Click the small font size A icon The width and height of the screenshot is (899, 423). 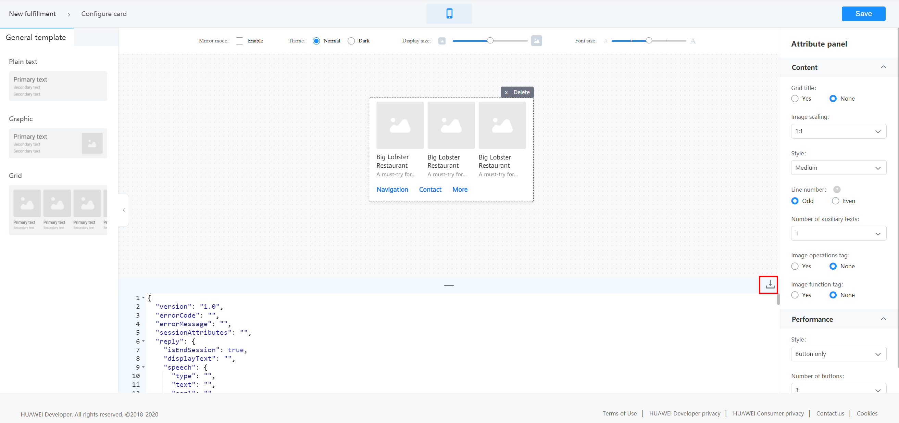pyautogui.click(x=605, y=41)
